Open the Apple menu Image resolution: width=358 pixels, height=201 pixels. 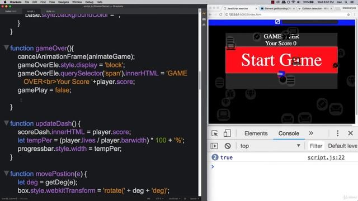pyautogui.click(x=5, y=2)
